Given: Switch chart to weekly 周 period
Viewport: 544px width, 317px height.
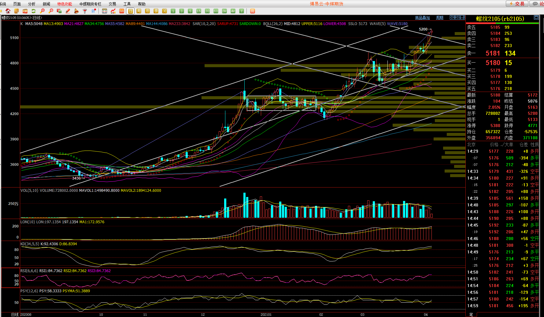Looking at the screenshot, I should (139, 11).
